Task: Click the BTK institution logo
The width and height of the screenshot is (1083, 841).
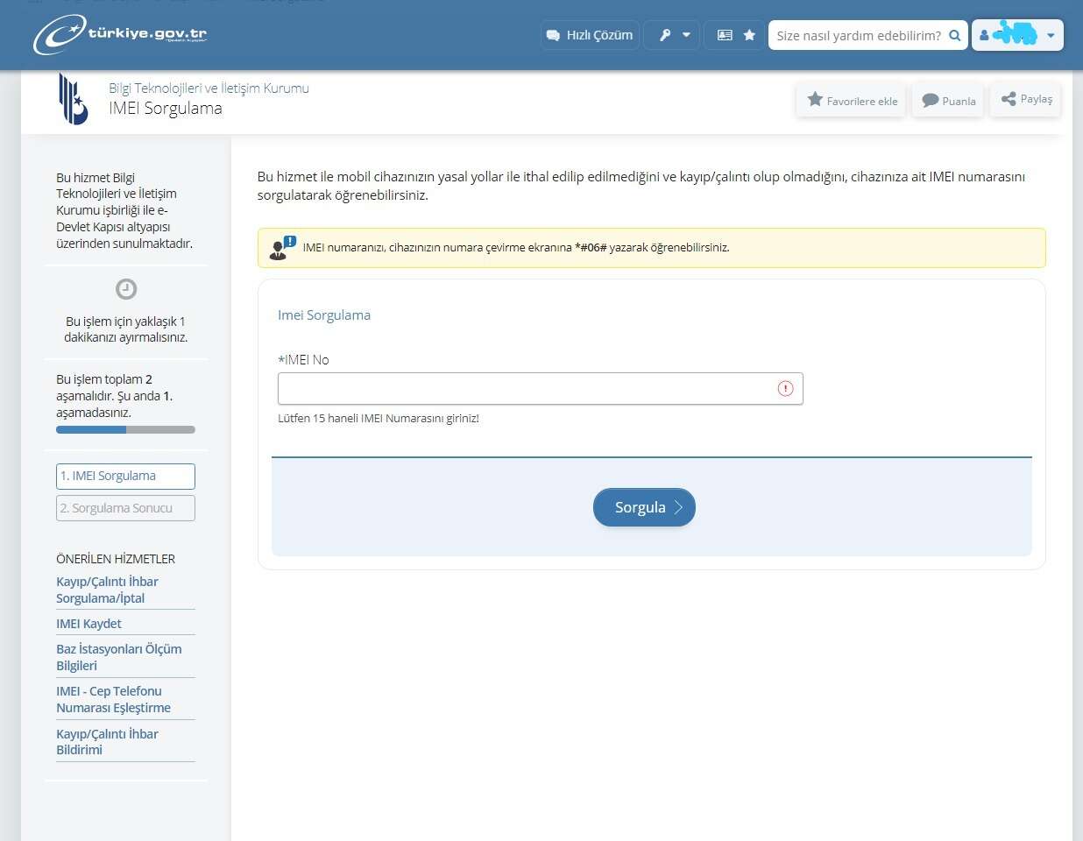Action: tap(73, 98)
